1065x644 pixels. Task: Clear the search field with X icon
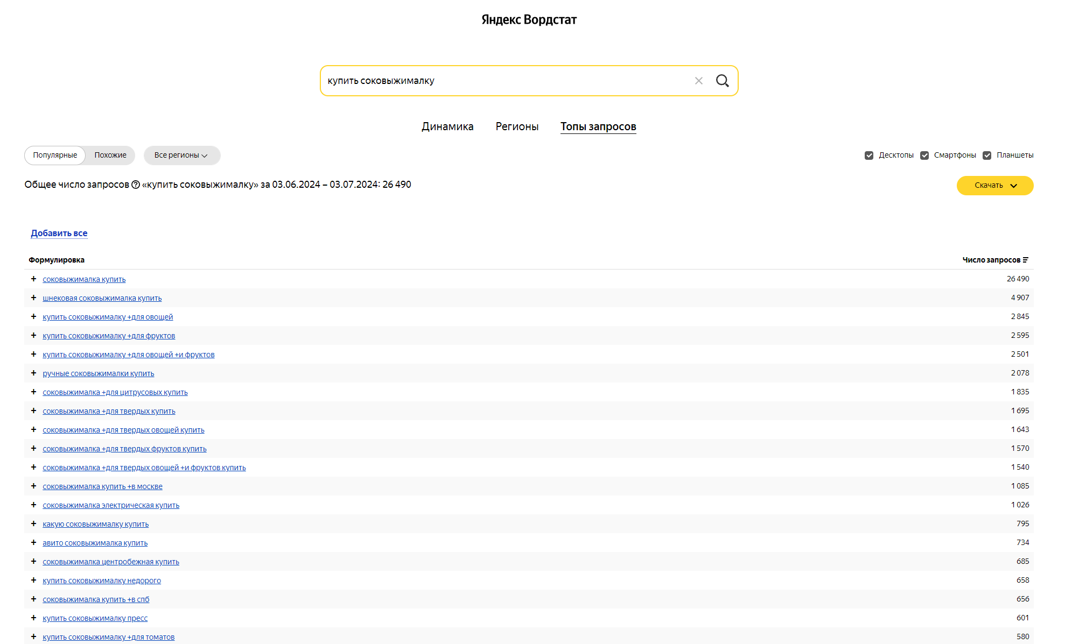pyautogui.click(x=698, y=81)
